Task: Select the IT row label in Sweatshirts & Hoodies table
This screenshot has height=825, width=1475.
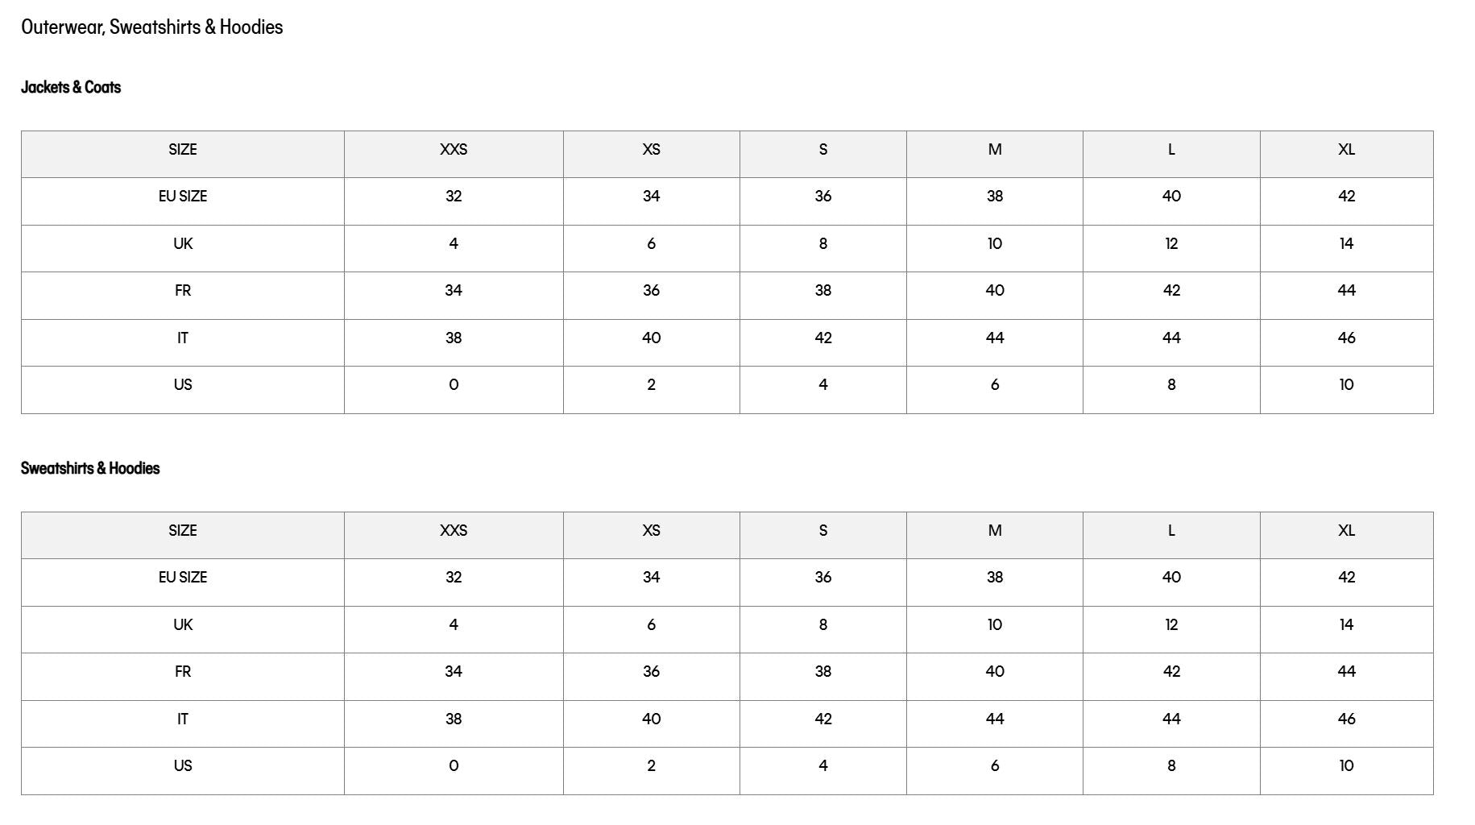Action: click(183, 719)
